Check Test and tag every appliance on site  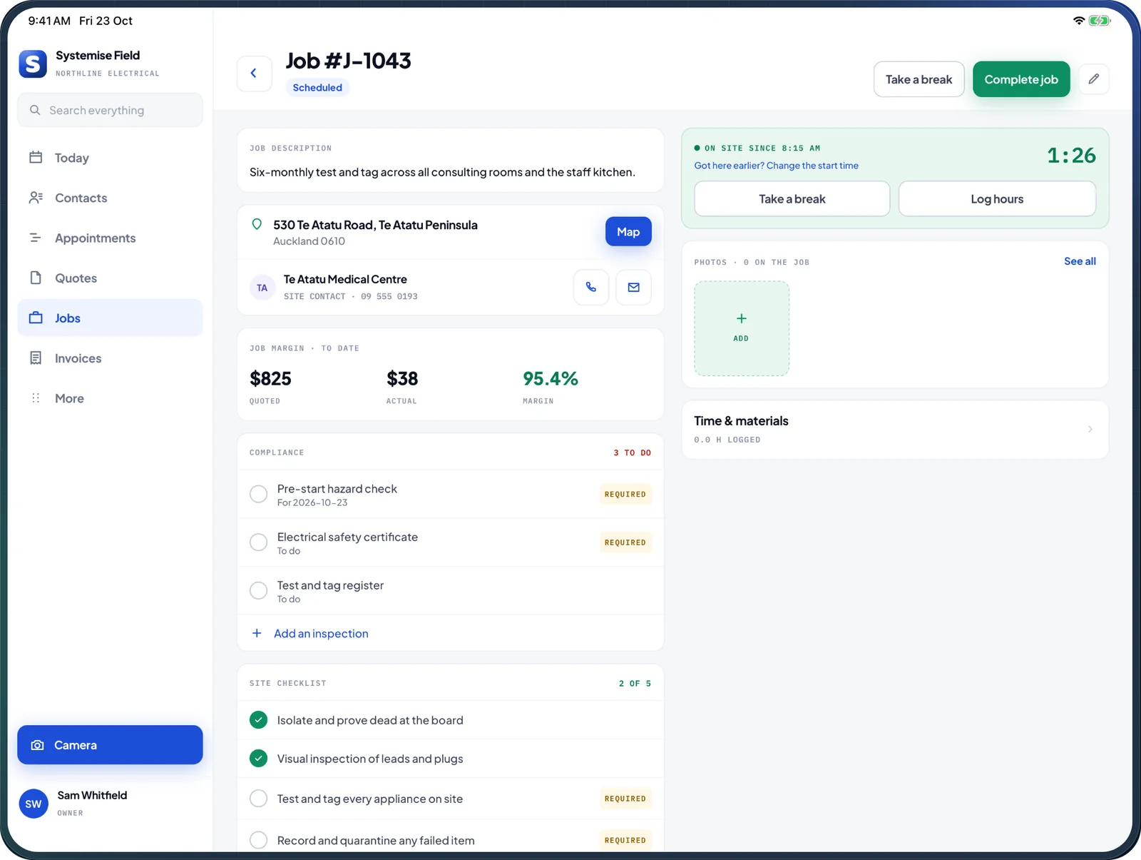point(258,798)
